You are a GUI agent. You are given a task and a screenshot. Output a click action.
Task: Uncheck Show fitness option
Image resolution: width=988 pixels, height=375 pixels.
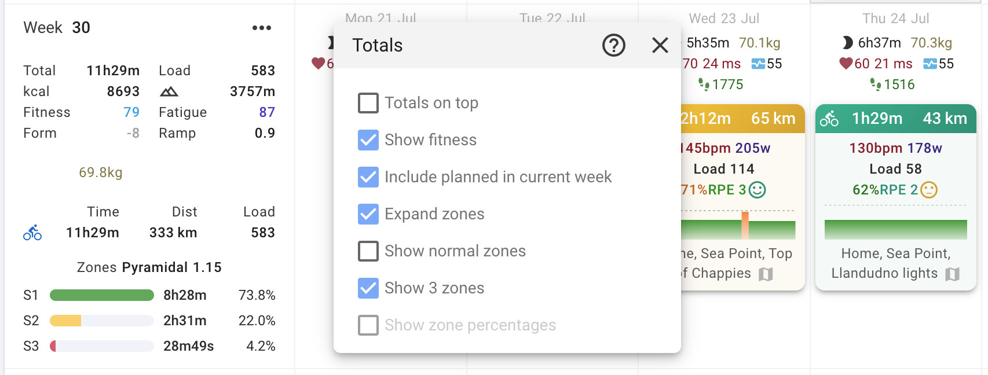(368, 140)
